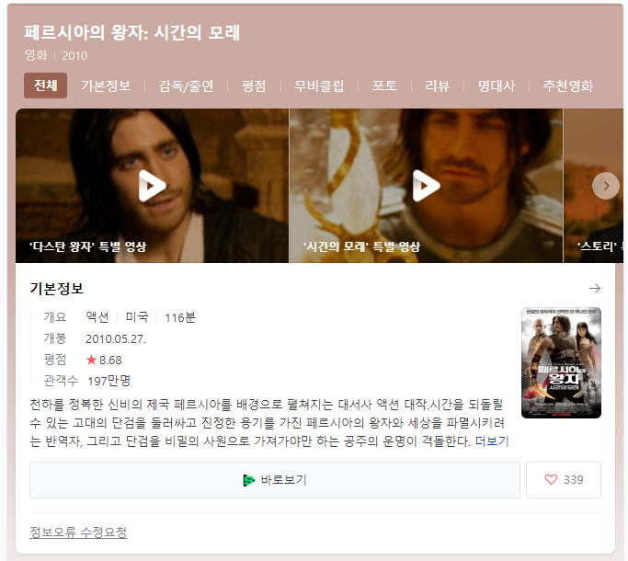Show next video clips with right chevron
Image resolution: width=628 pixels, height=561 pixels.
(x=606, y=186)
